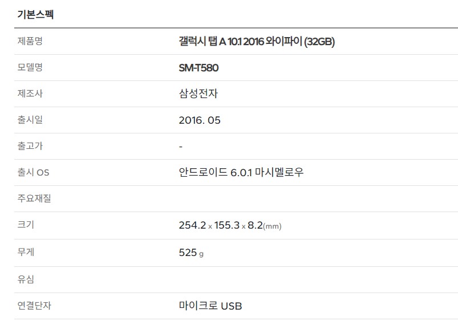Click the manufacturer value 삼성전자
This screenshot has width=458, height=329.
[x=198, y=94]
